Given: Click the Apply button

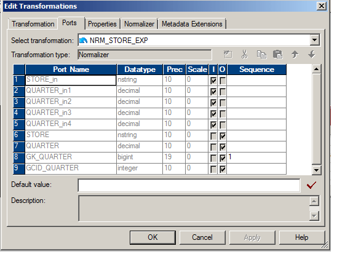Looking at the screenshot, I should tap(252, 237).
